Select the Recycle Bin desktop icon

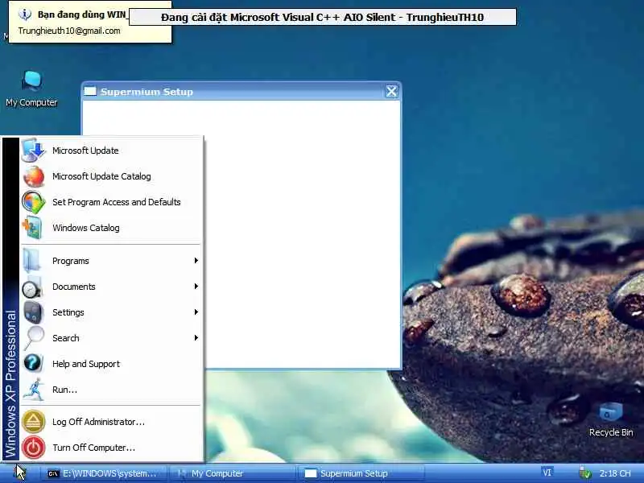[611, 419]
